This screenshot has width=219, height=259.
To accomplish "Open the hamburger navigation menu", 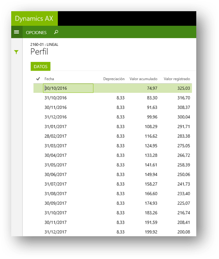I will coord(16,32).
